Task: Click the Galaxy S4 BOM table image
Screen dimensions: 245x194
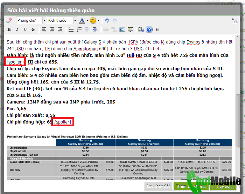Action: [119, 157]
